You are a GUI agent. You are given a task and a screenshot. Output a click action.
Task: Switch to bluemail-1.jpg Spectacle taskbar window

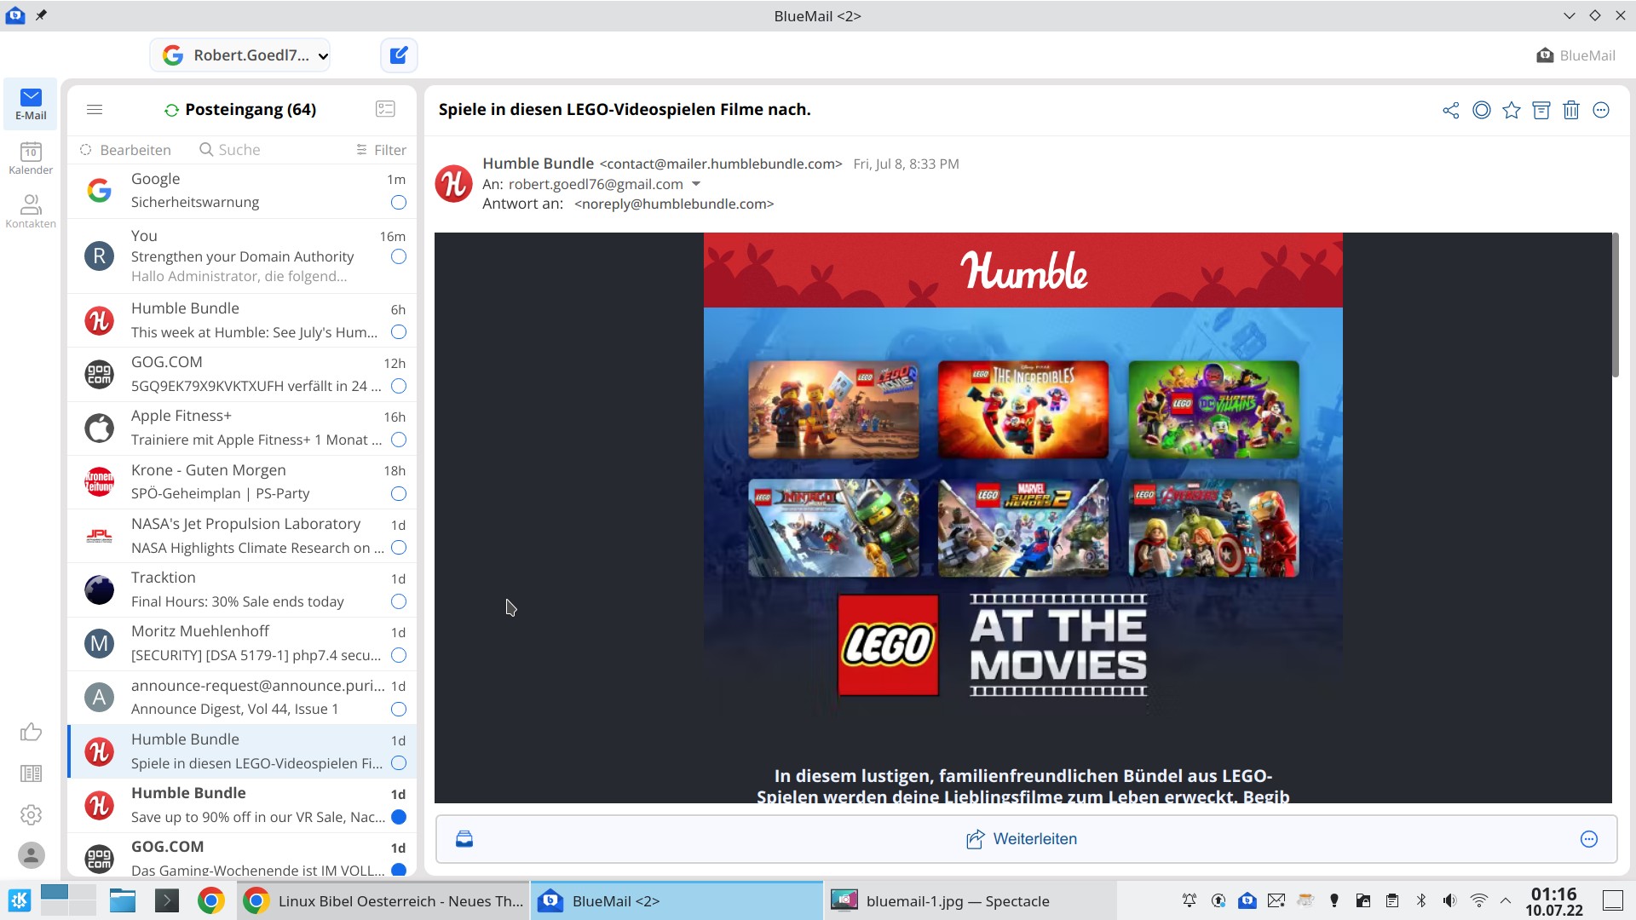[969, 901]
